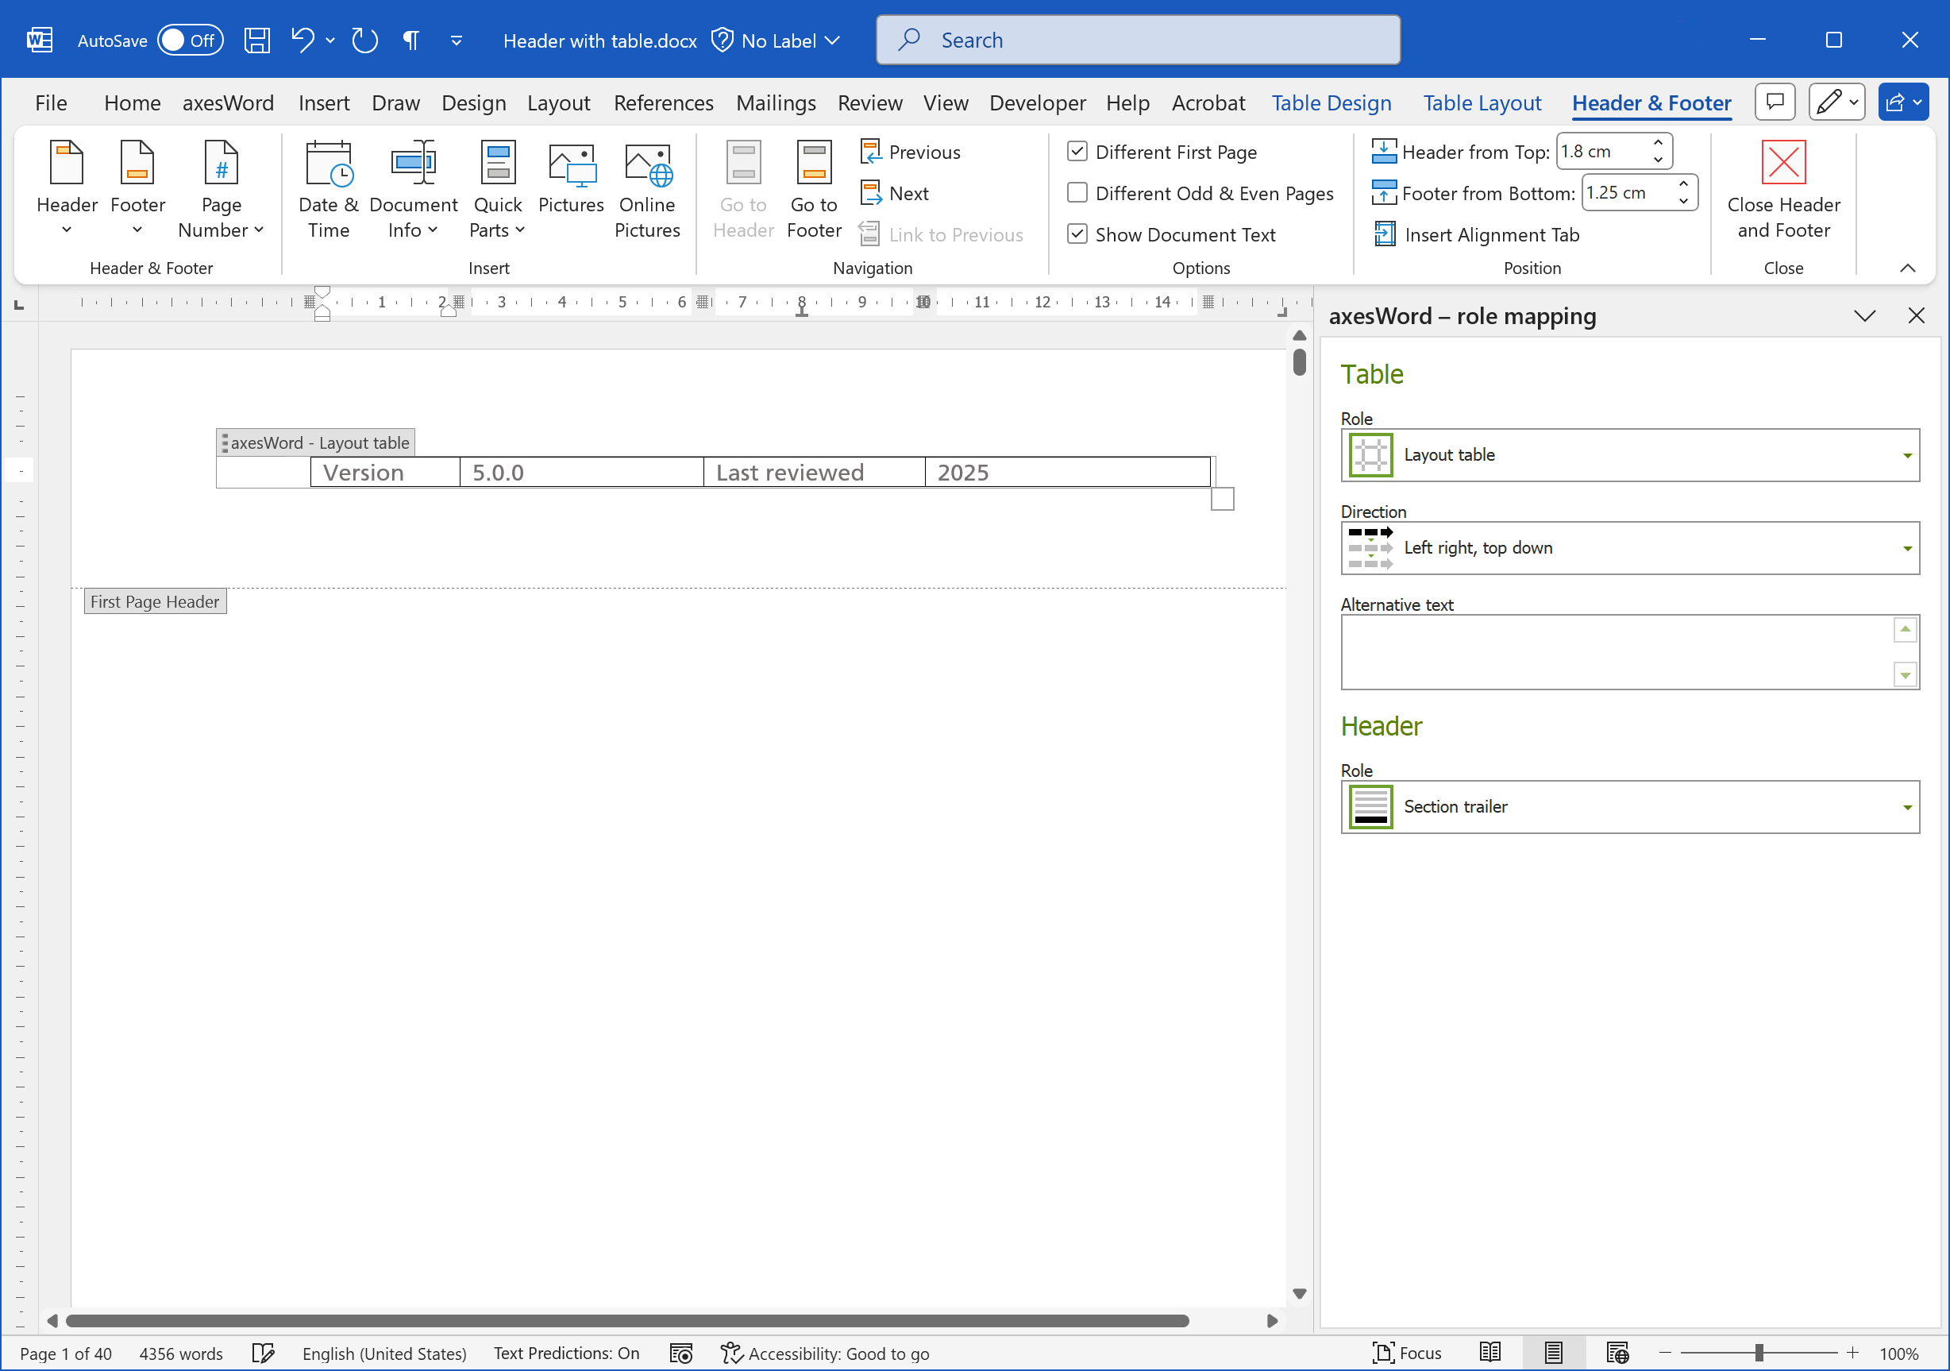Open Footer gallery button
This screenshot has height=1371, width=1950.
coord(137,188)
